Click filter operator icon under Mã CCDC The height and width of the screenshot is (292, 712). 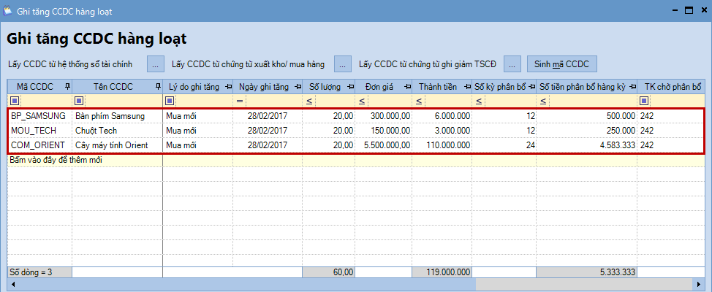click(x=14, y=101)
